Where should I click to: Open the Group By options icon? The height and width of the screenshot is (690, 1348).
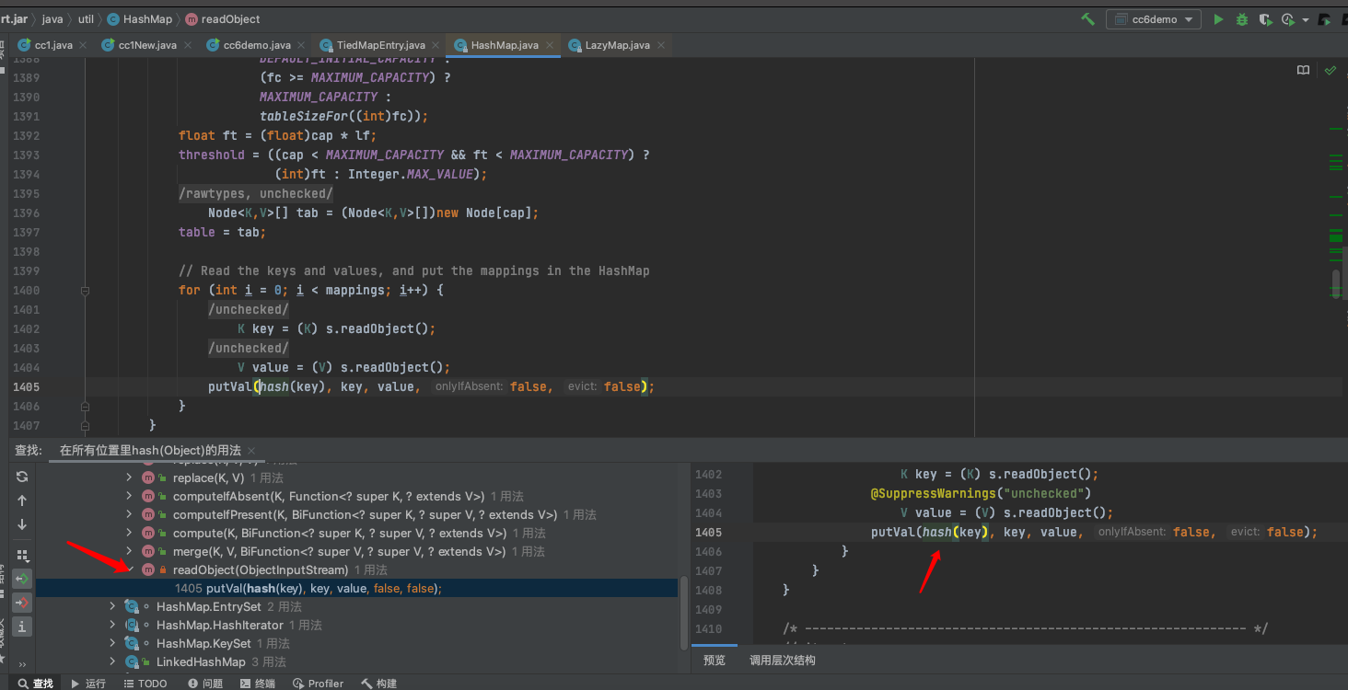[22, 555]
